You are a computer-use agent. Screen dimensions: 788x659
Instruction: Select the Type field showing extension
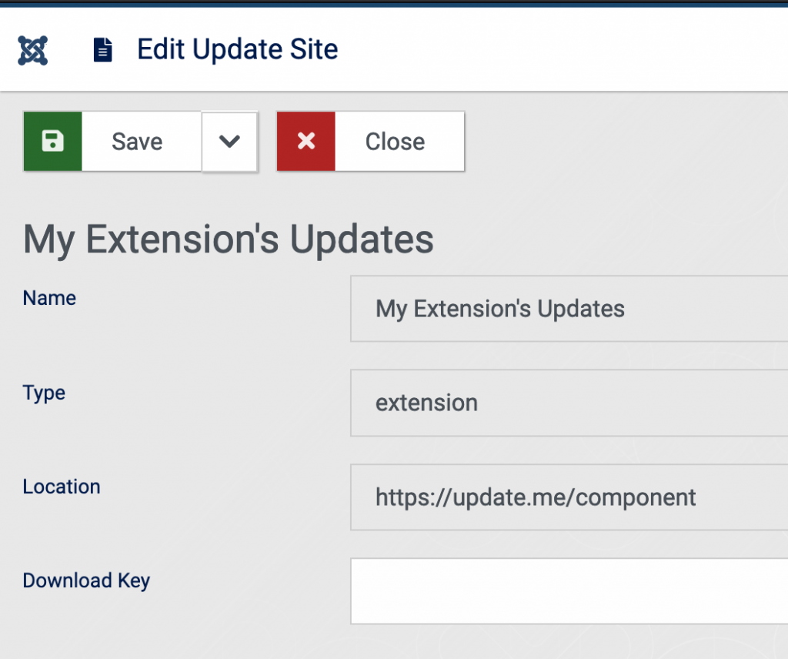pos(569,403)
